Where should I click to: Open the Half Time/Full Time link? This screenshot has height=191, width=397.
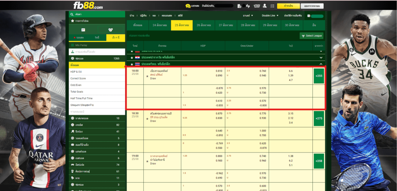[97, 98]
